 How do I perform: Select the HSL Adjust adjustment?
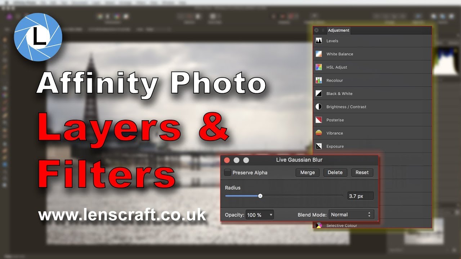point(373,67)
